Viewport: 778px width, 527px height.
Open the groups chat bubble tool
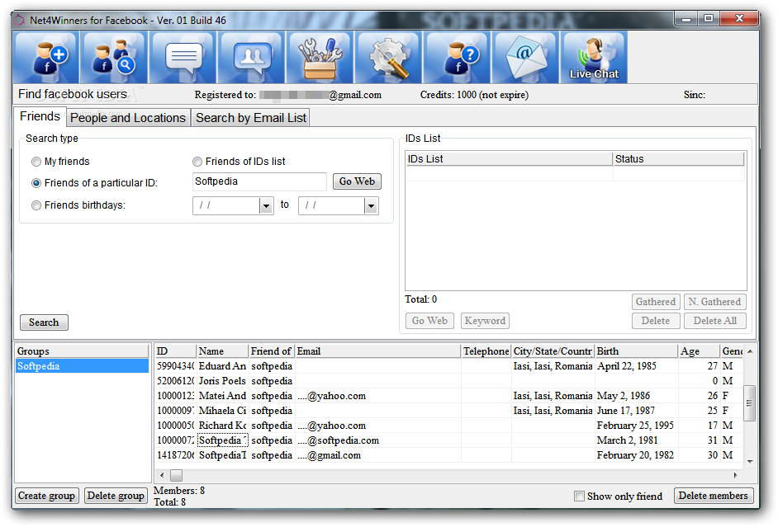point(252,57)
